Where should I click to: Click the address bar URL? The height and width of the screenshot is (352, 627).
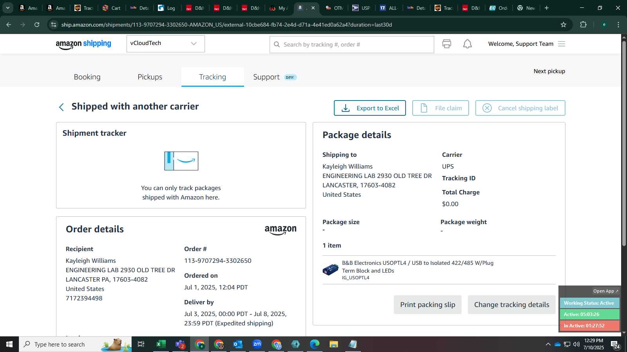tap(227, 25)
